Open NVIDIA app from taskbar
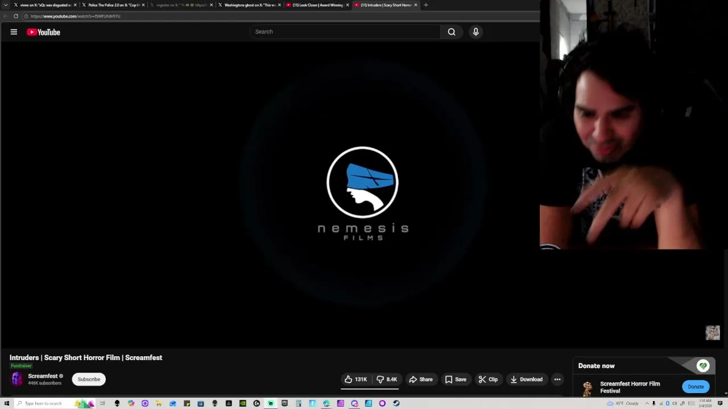The image size is (728, 409). [x=243, y=403]
